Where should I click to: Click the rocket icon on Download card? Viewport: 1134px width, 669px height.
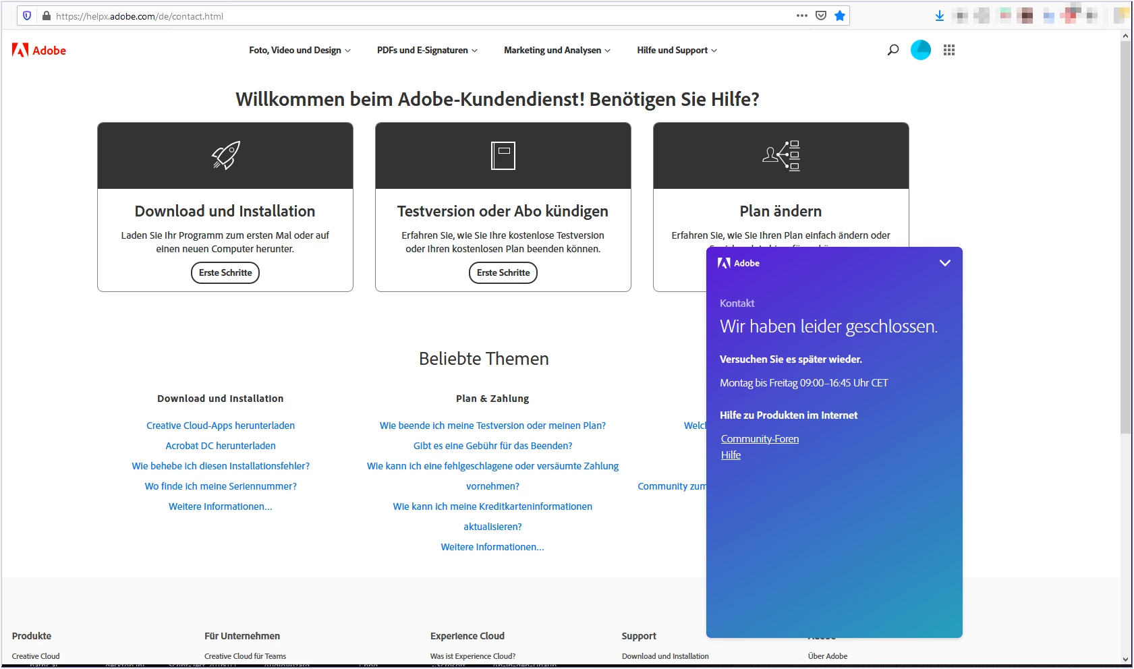coord(226,155)
